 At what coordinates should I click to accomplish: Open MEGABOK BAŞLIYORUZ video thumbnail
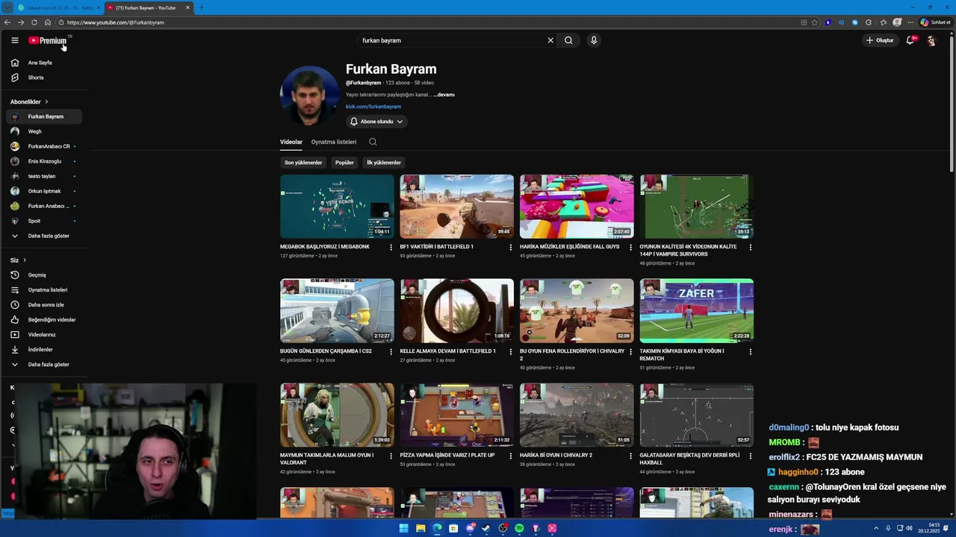point(337,207)
